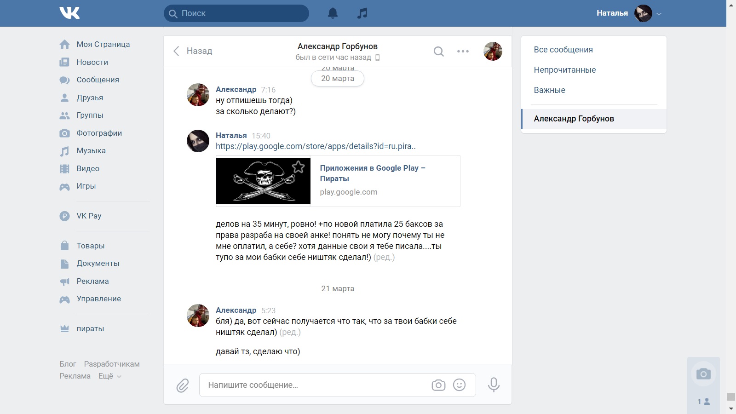736x414 pixels.
Task: Click camera icon in message field
Action: (438, 385)
